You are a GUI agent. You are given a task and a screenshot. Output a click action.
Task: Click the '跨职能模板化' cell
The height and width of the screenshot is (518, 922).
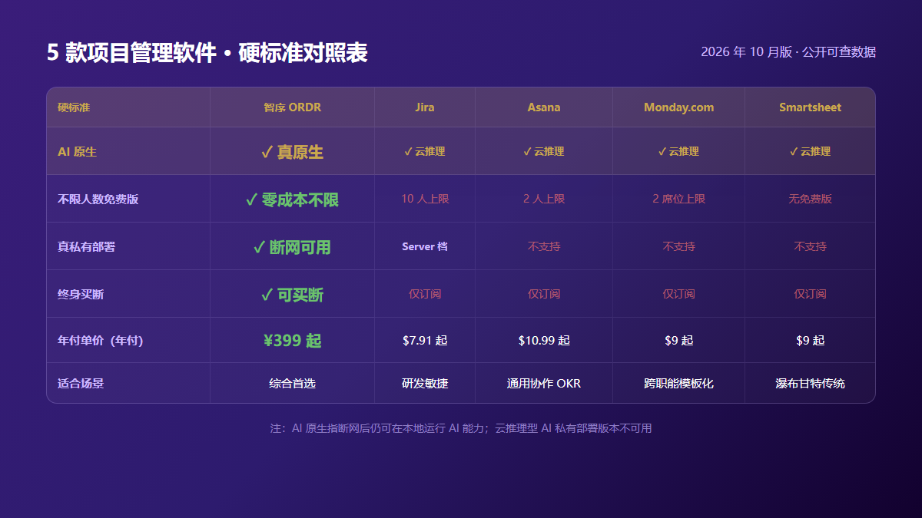(679, 384)
